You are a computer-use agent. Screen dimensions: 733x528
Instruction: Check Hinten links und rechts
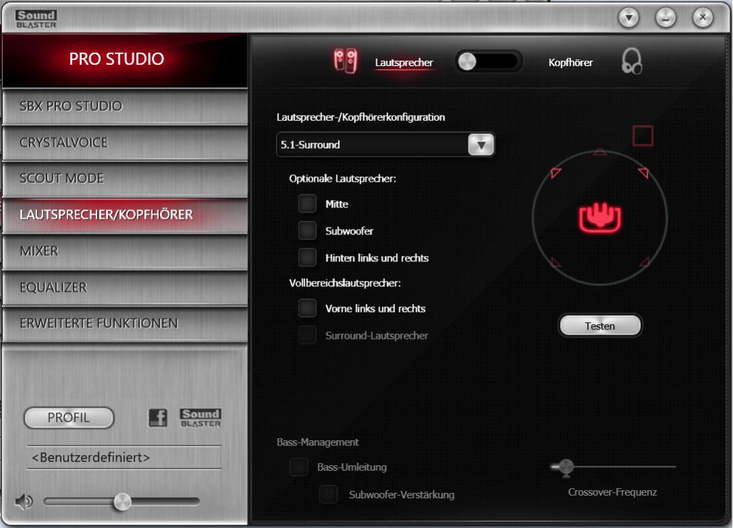coord(307,257)
